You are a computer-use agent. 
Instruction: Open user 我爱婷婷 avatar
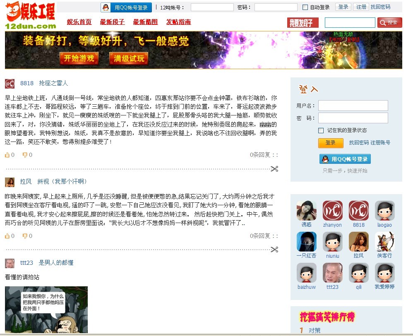385,273
